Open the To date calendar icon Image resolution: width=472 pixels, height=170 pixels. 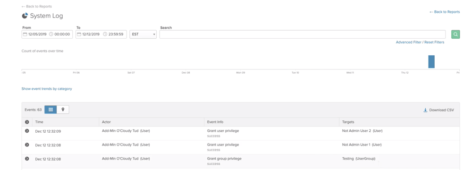pos(79,34)
